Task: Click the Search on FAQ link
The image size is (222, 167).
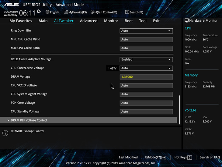Action: [x=210, y=157]
